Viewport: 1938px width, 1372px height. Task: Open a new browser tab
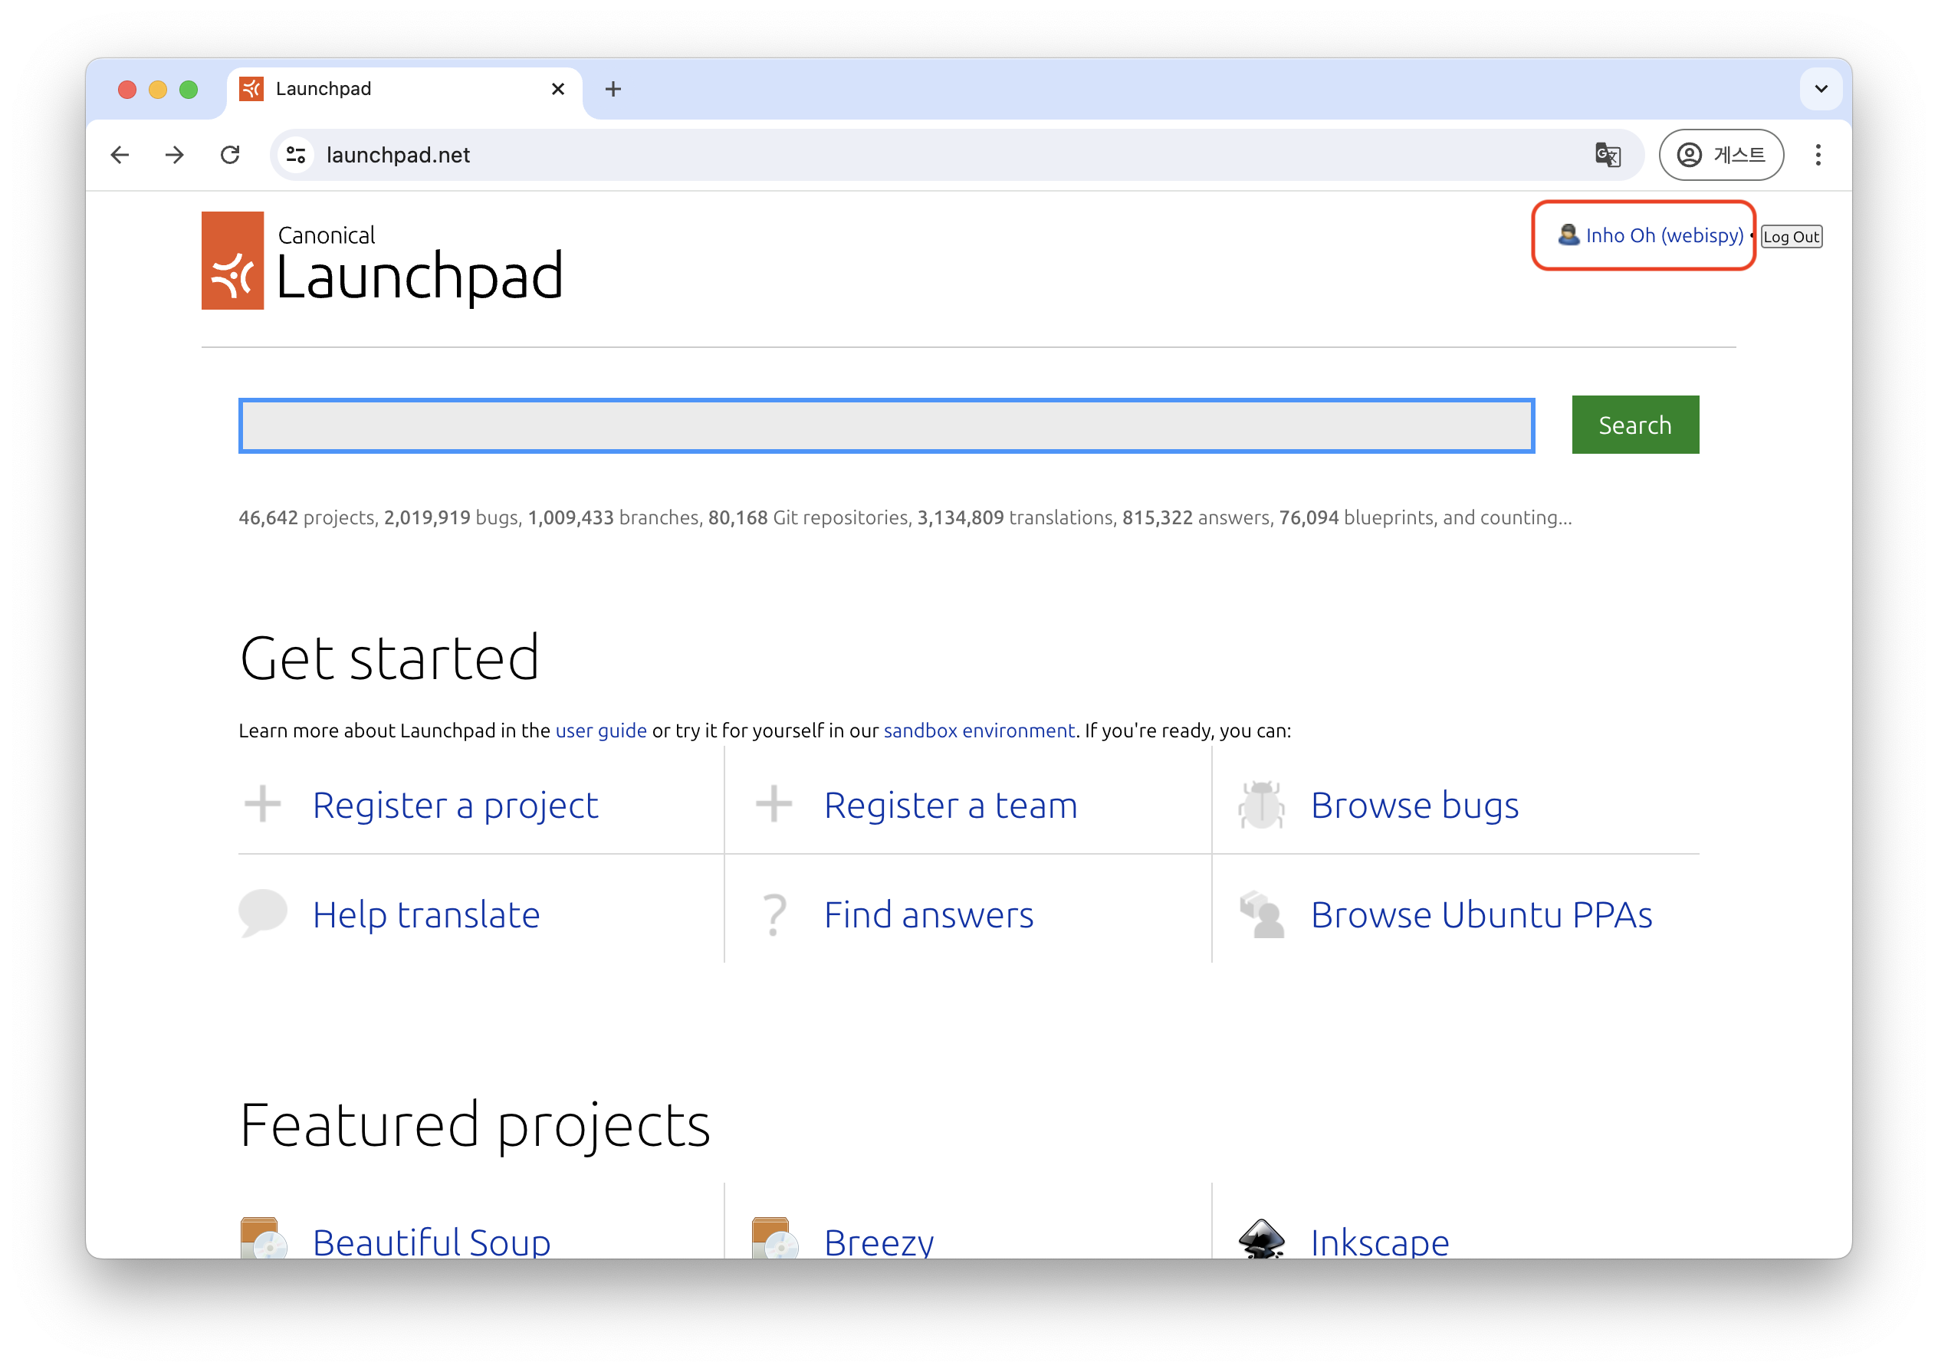(613, 89)
